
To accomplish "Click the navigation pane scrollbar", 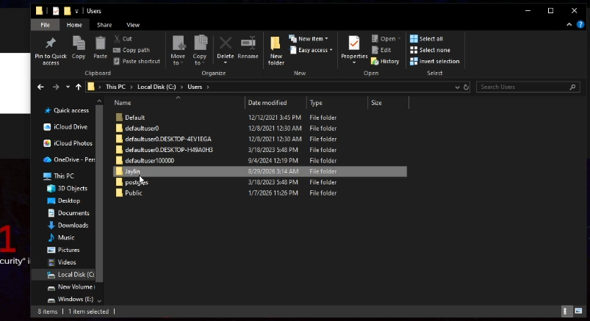I will click(x=99, y=193).
